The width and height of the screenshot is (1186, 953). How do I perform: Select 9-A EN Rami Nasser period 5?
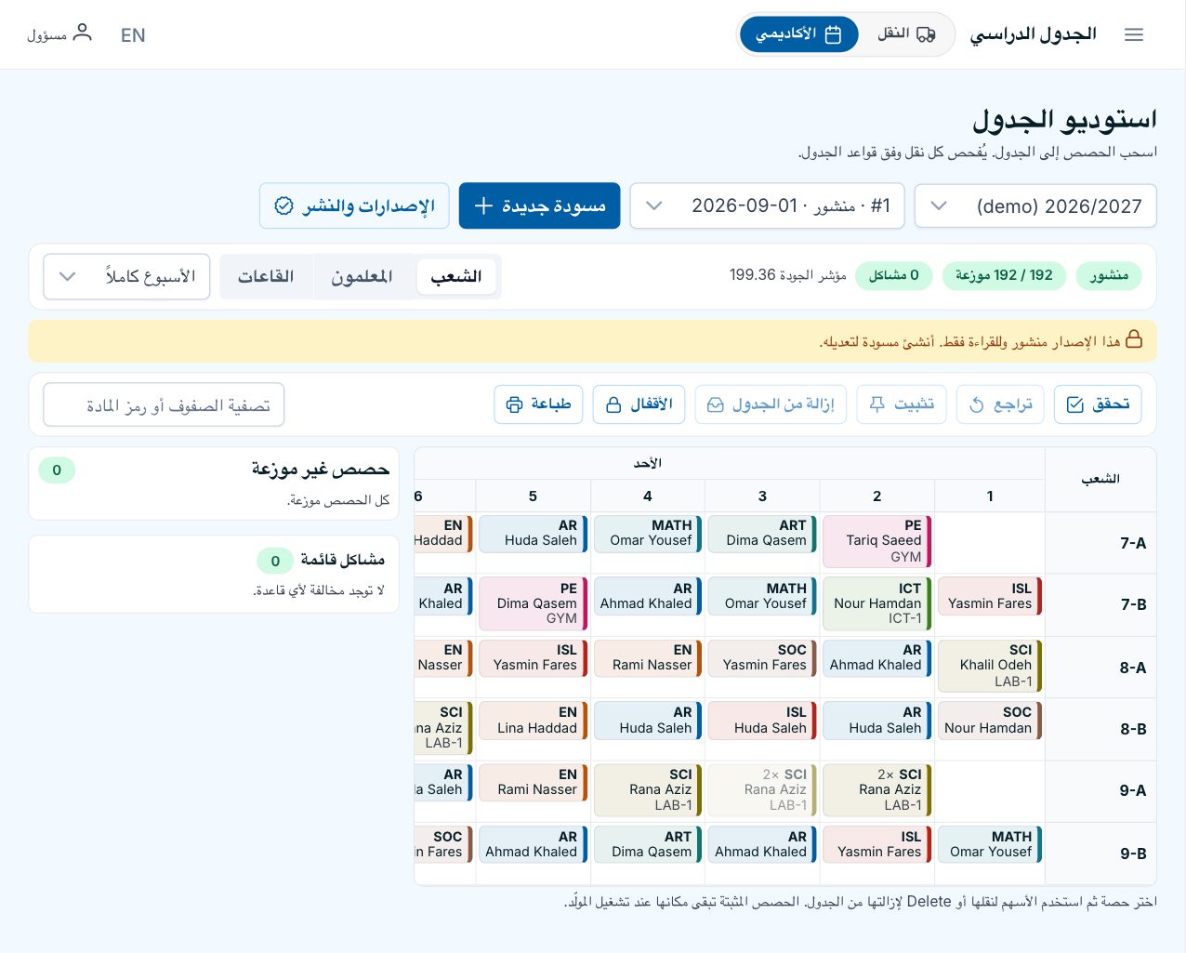[x=534, y=782]
